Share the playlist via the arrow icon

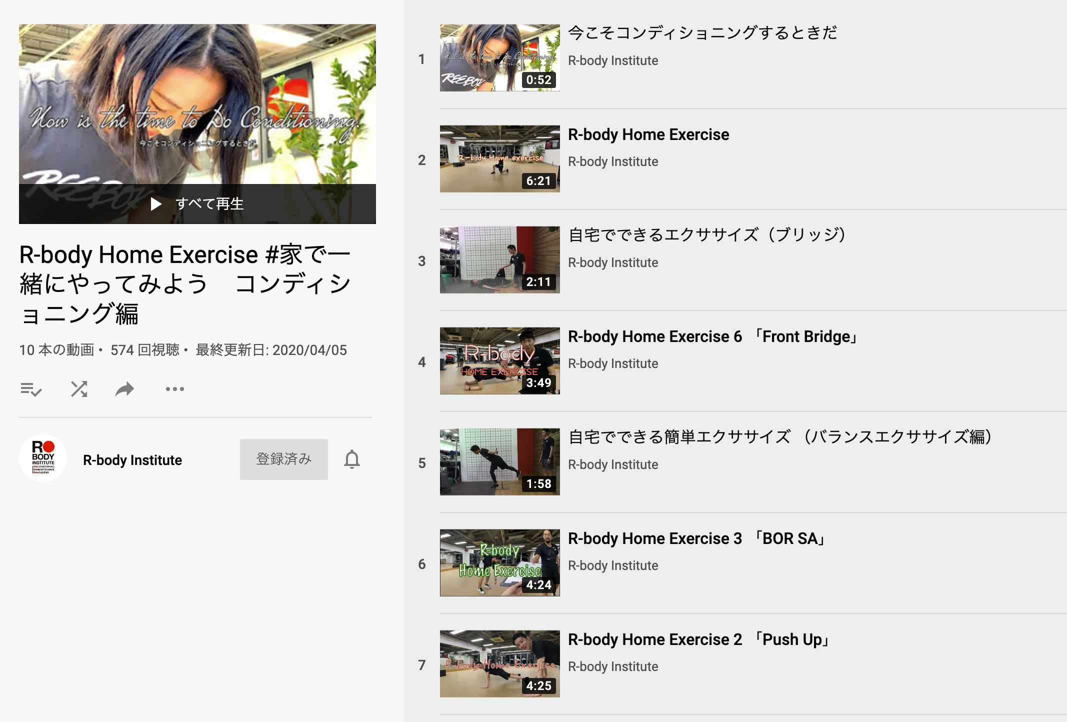(124, 389)
